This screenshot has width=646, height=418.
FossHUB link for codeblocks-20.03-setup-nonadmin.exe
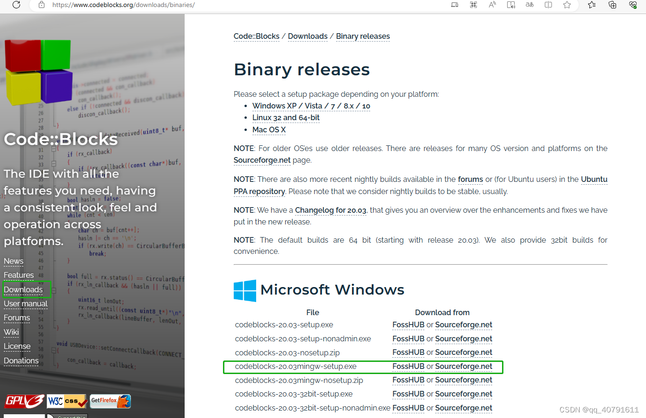click(409, 339)
